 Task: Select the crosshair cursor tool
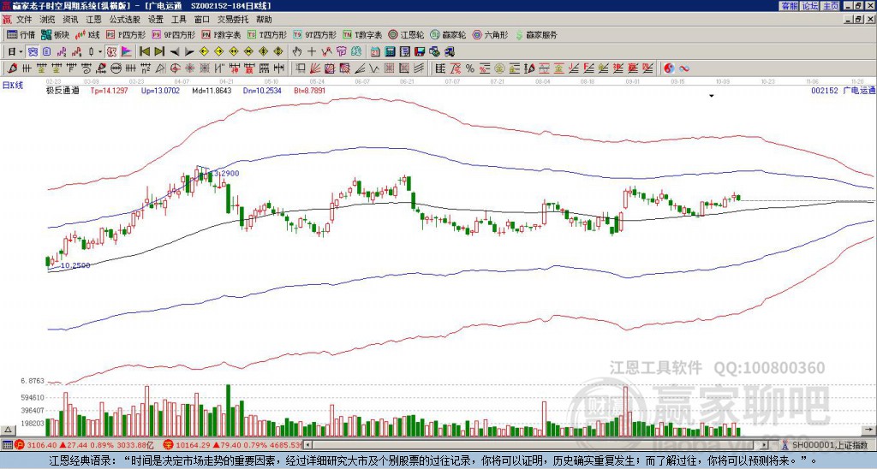[312, 51]
